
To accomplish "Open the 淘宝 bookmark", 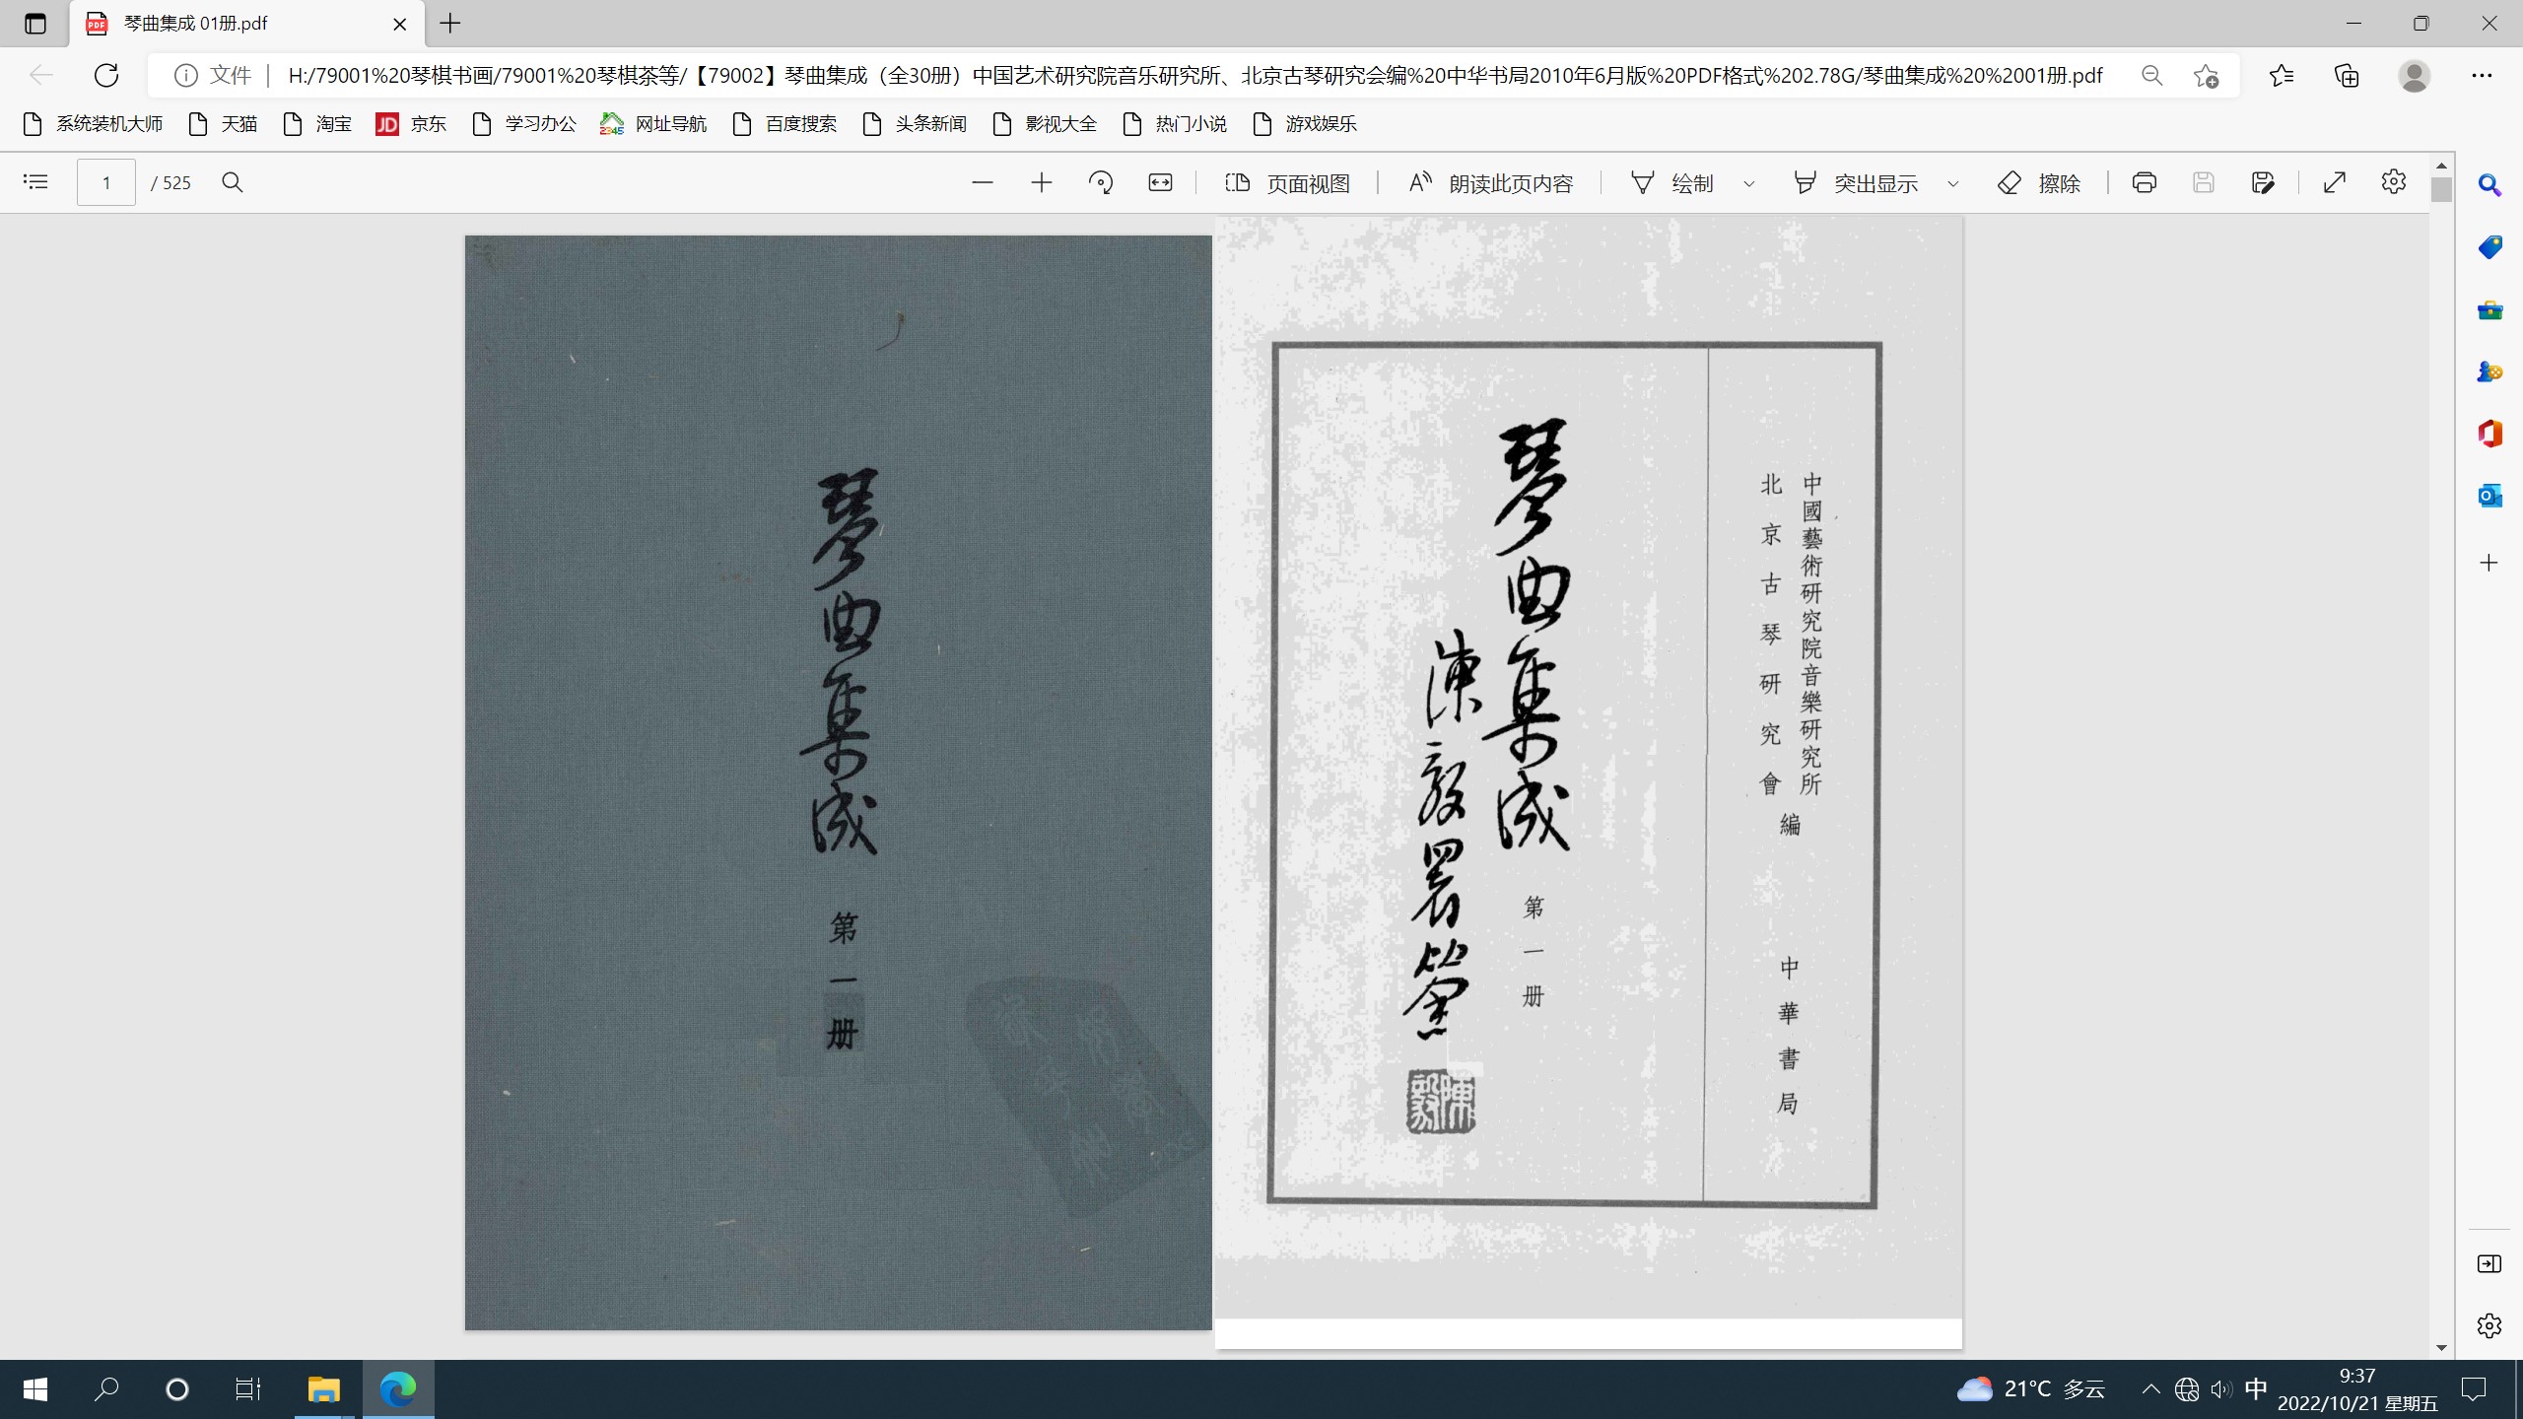I will 317,124.
